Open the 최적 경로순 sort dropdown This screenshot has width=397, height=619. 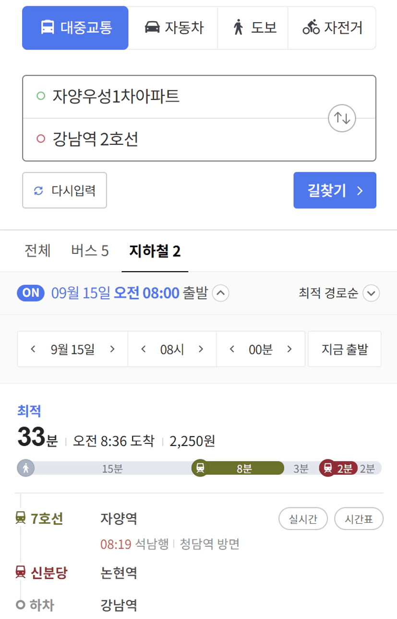(371, 293)
